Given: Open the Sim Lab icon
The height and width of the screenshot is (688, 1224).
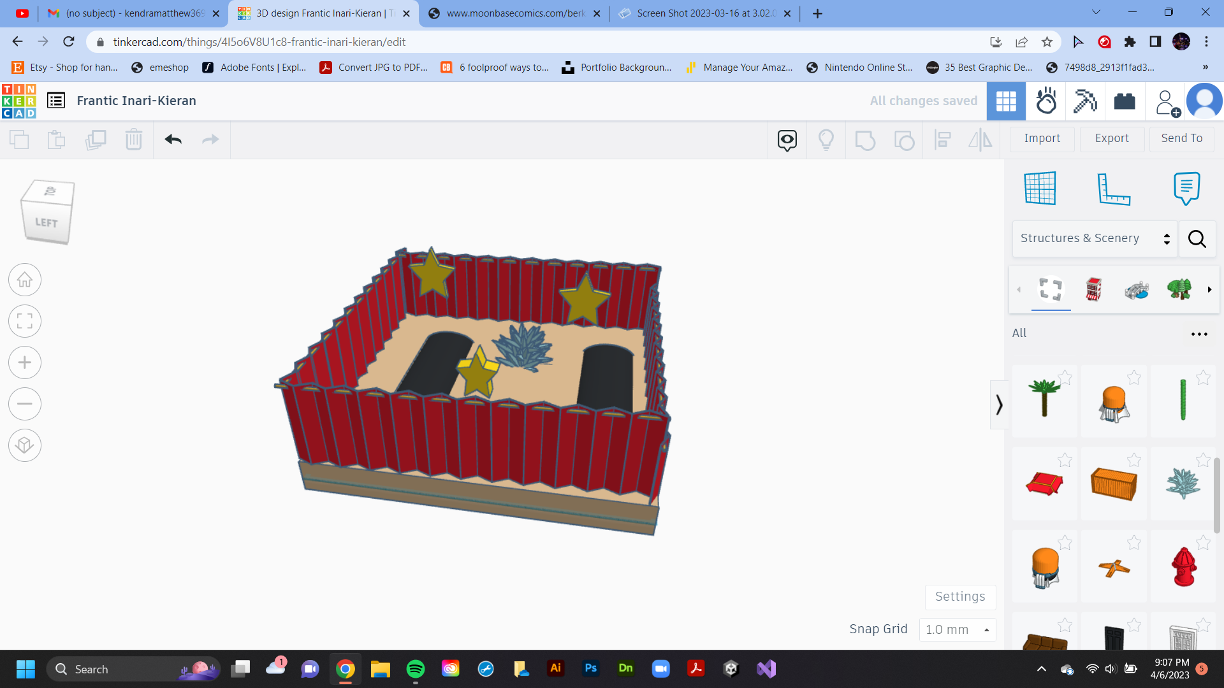Looking at the screenshot, I should (x=1046, y=101).
